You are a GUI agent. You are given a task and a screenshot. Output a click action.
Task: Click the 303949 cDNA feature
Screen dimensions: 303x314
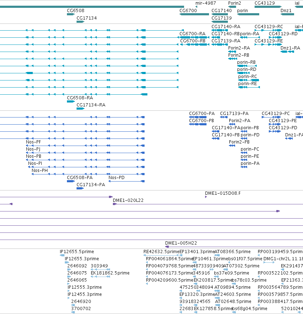100,269
